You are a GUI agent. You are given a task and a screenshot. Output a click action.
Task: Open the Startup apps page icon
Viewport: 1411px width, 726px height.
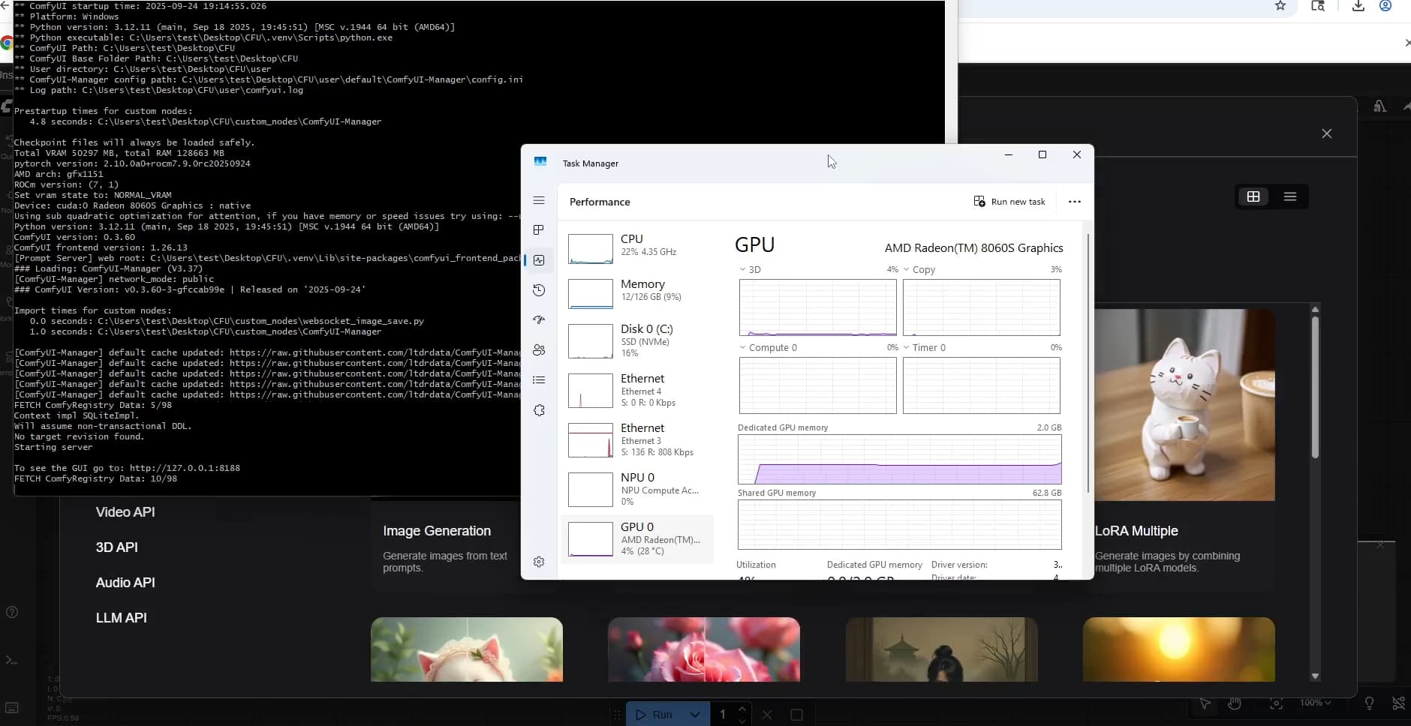539,320
